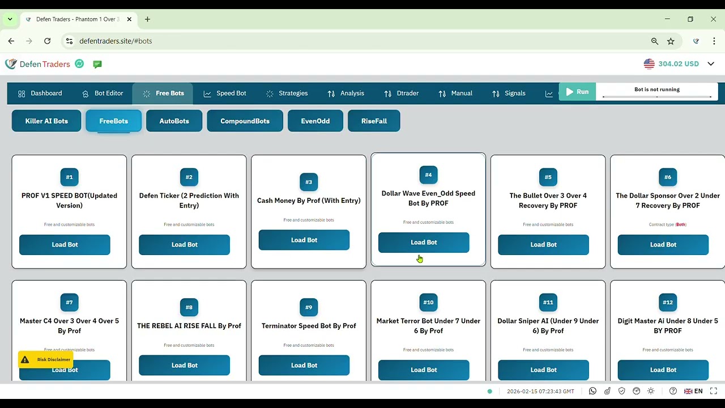
Task: Load the Defen Ticker bot
Action: coord(185,245)
